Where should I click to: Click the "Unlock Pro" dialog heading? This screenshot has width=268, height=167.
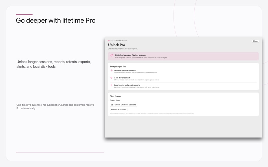[117, 45]
